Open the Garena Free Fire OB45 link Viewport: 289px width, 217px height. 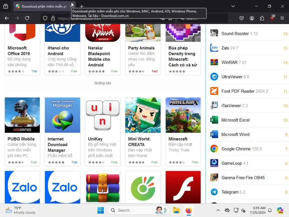[243, 178]
